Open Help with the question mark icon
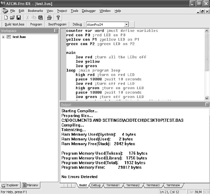Image resolution: width=210 pixels, height=194 pixels. click(58, 17)
